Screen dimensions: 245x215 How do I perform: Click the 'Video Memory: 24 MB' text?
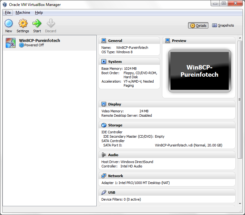coord(125,111)
